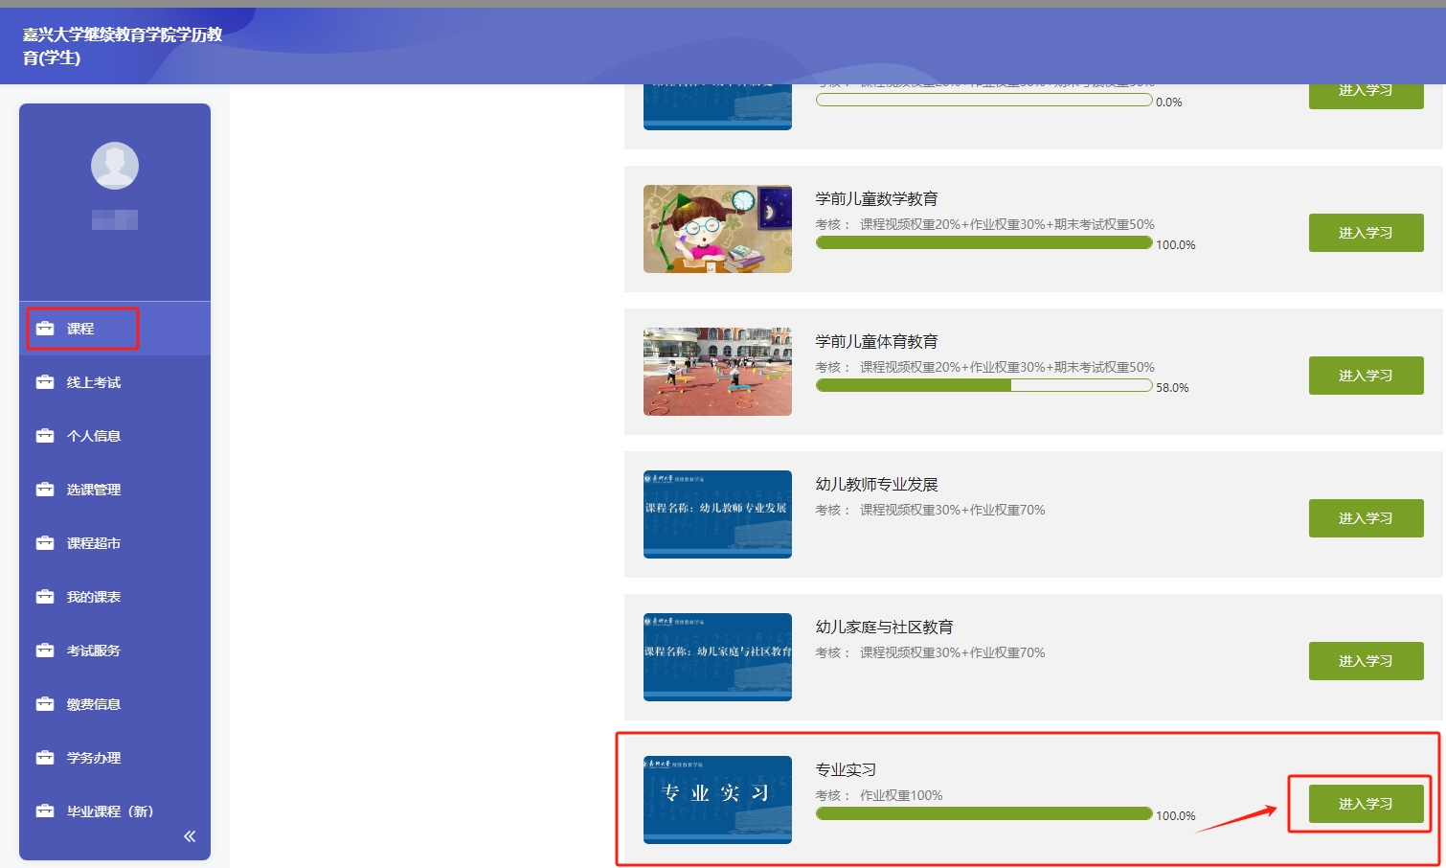Enter study for 专业实习 course
This screenshot has height=868, width=1446.
pyautogui.click(x=1366, y=804)
